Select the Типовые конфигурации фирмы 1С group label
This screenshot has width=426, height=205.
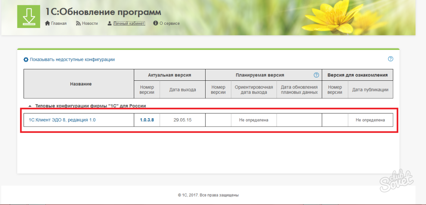pos(91,106)
